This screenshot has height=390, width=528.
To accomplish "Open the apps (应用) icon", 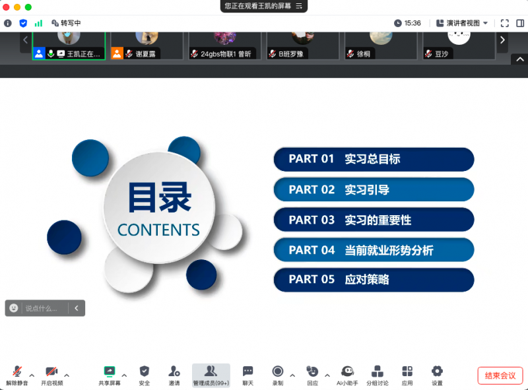I will pyautogui.click(x=407, y=374).
